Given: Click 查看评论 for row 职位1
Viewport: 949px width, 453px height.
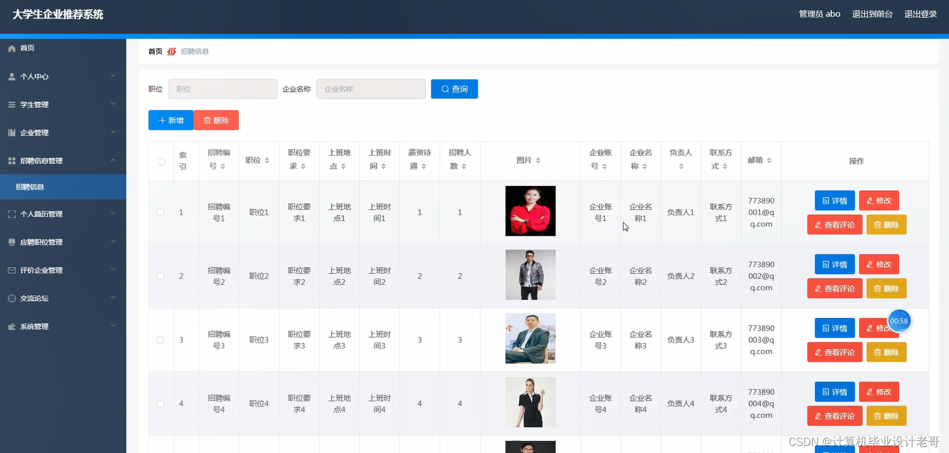Looking at the screenshot, I should coord(835,224).
